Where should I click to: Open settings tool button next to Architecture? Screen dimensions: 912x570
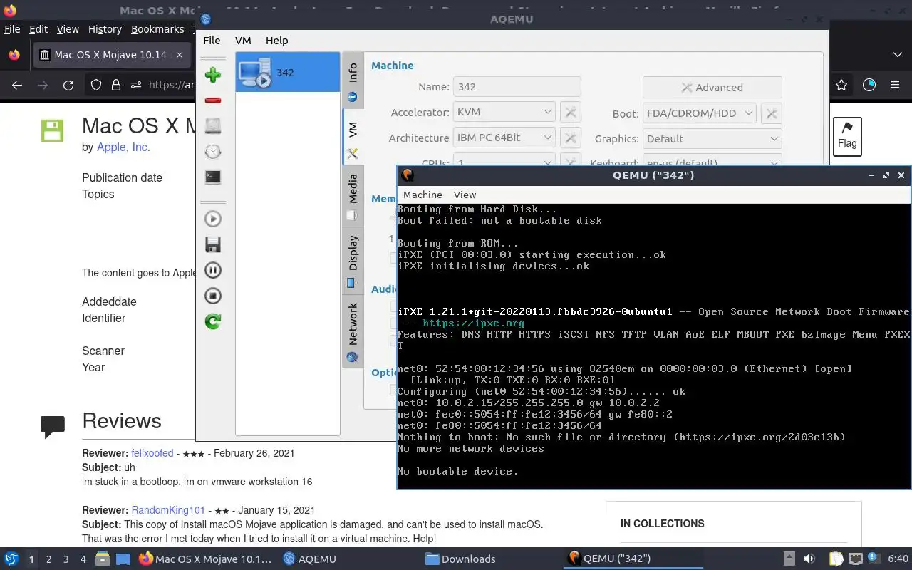pos(570,138)
